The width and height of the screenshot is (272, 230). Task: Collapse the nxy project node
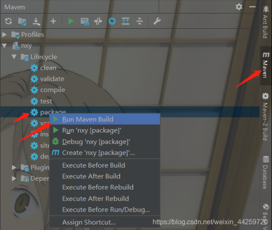pos(4,46)
